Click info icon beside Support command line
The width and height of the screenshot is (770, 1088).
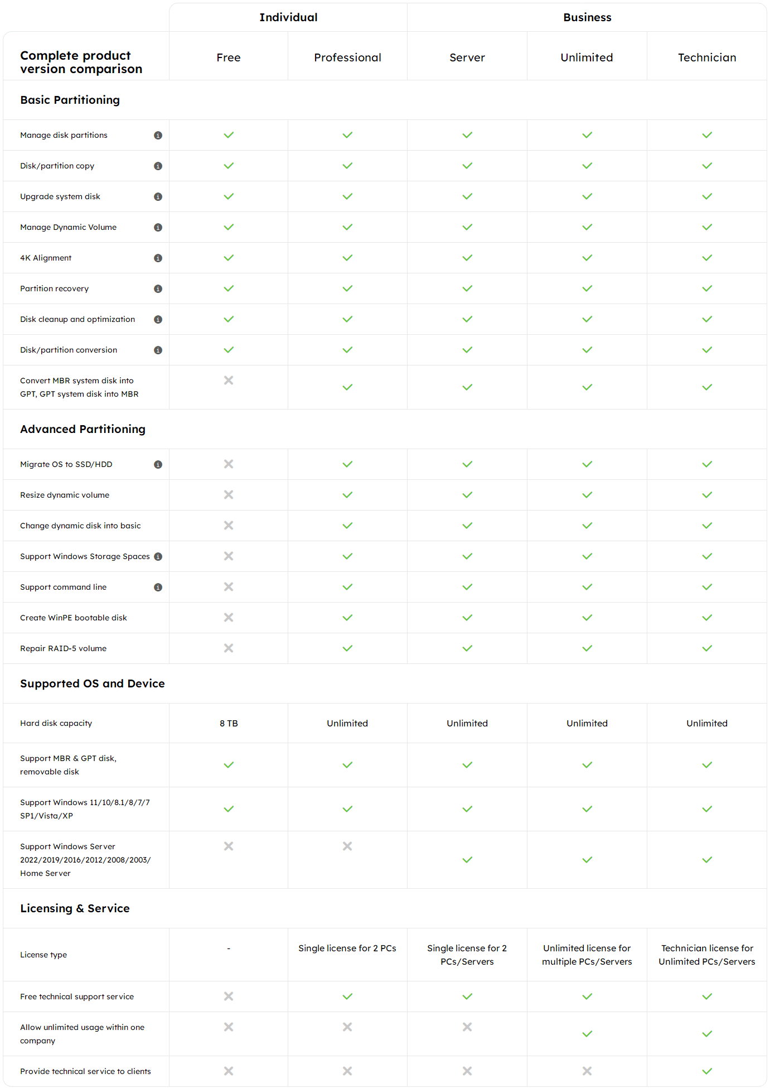click(x=158, y=588)
